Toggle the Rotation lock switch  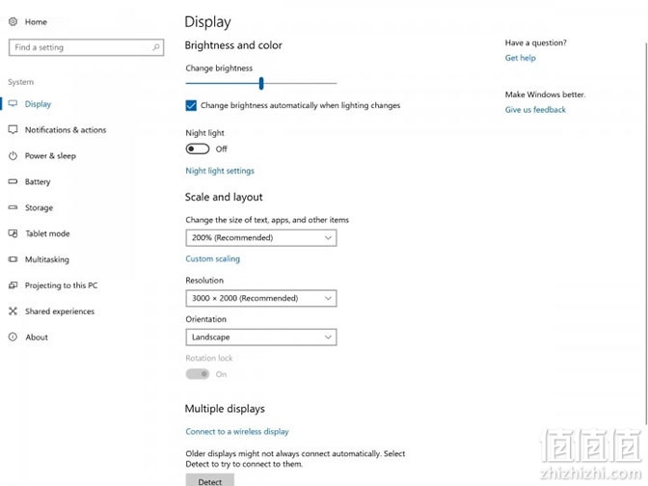tap(198, 374)
